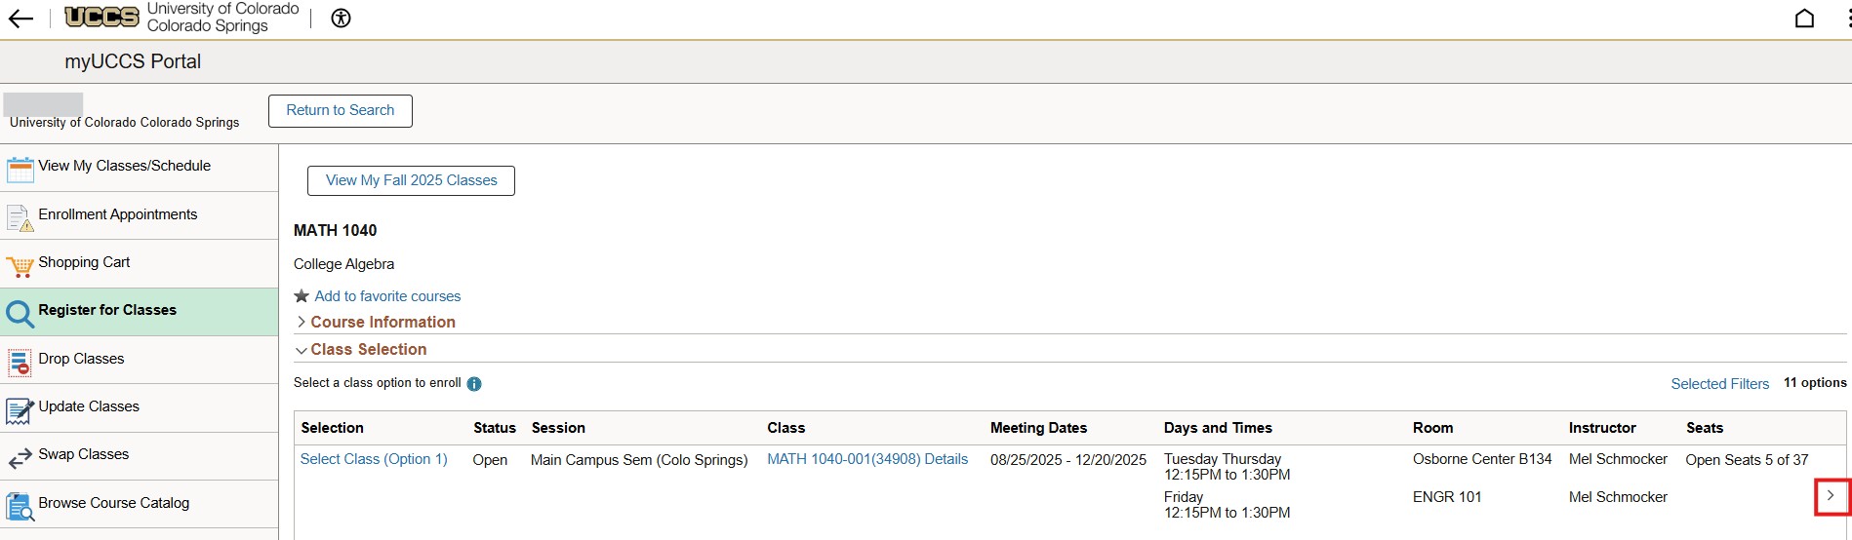Open Browse Course Catalog
The image size is (1852, 540).
pyautogui.click(x=113, y=504)
